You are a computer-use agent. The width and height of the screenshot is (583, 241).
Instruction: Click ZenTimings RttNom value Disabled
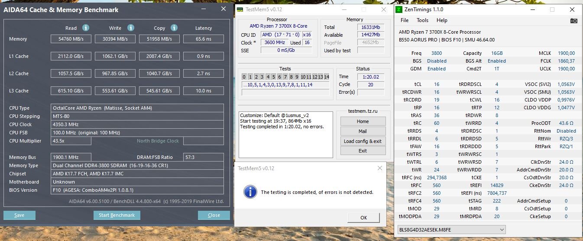567,131
